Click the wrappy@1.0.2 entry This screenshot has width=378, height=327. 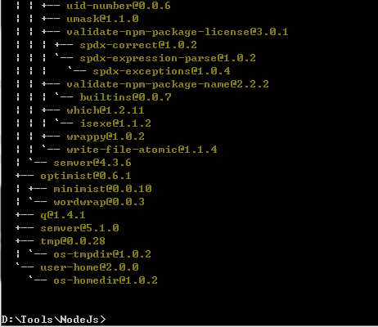click(x=106, y=137)
